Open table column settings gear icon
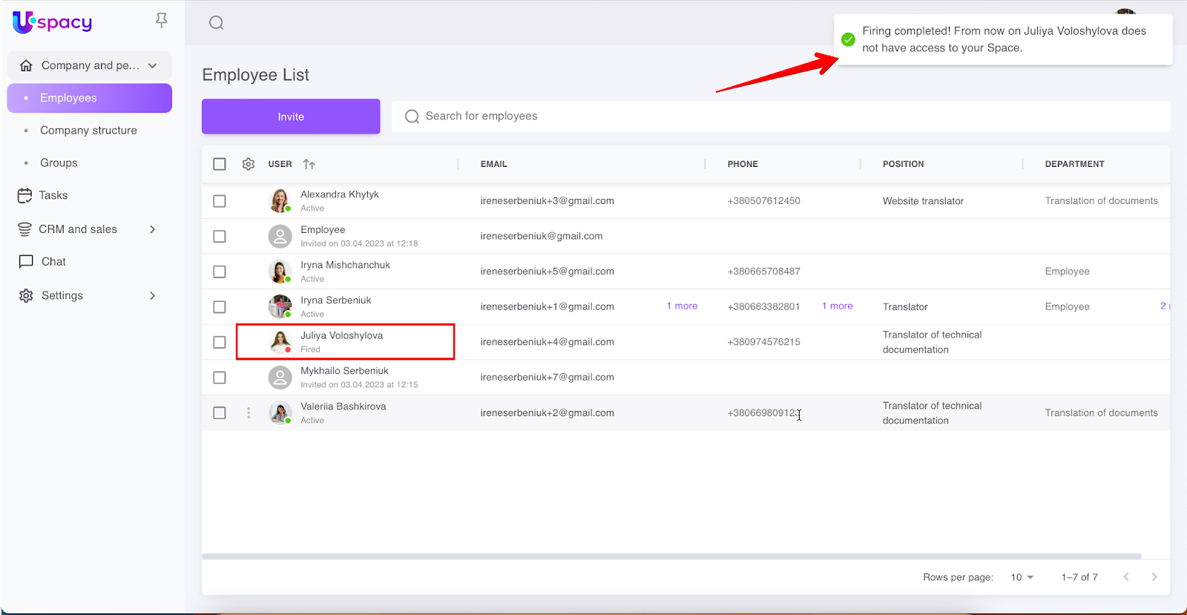This screenshot has width=1187, height=615. point(249,164)
